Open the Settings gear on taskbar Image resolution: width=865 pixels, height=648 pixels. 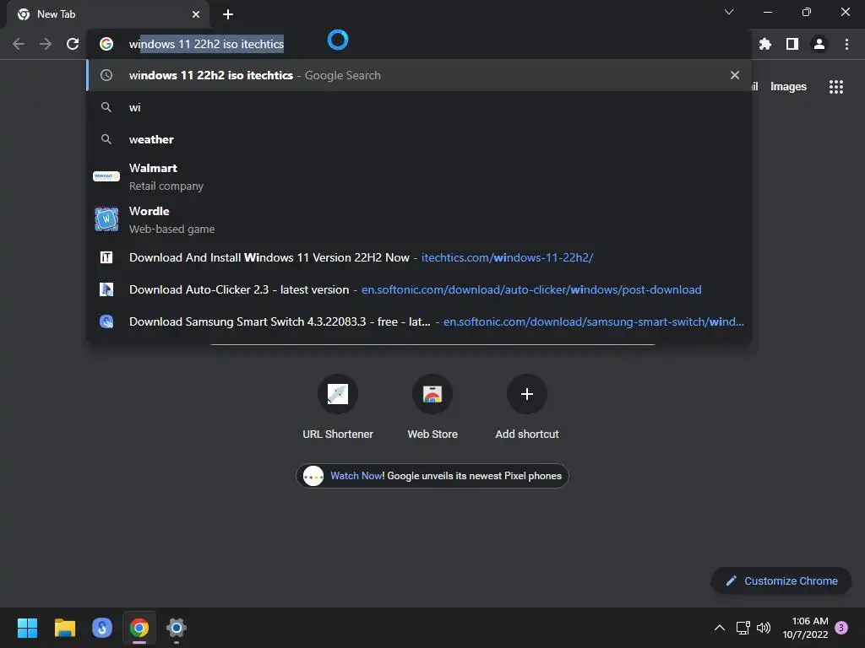point(177,628)
